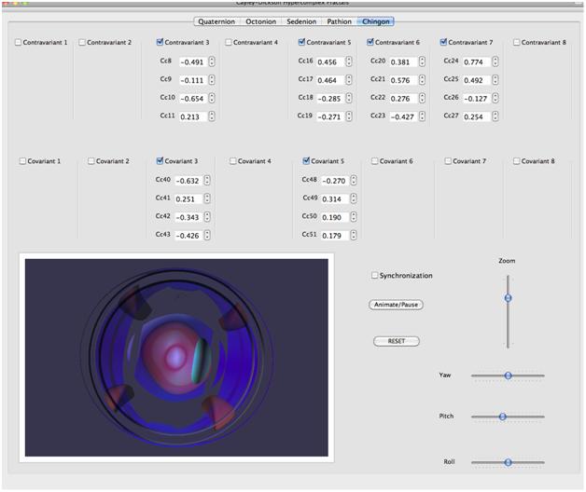Enable the Contravariant 1 checkbox

[x=20, y=42]
